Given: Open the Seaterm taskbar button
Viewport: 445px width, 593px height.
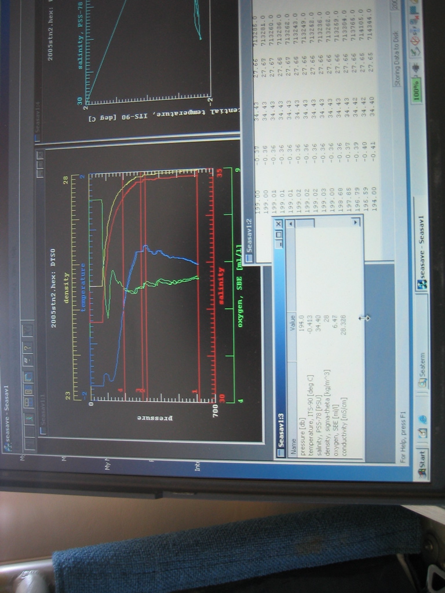Looking at the screenshot, I should pyautogui.click(x=422, y=371).
